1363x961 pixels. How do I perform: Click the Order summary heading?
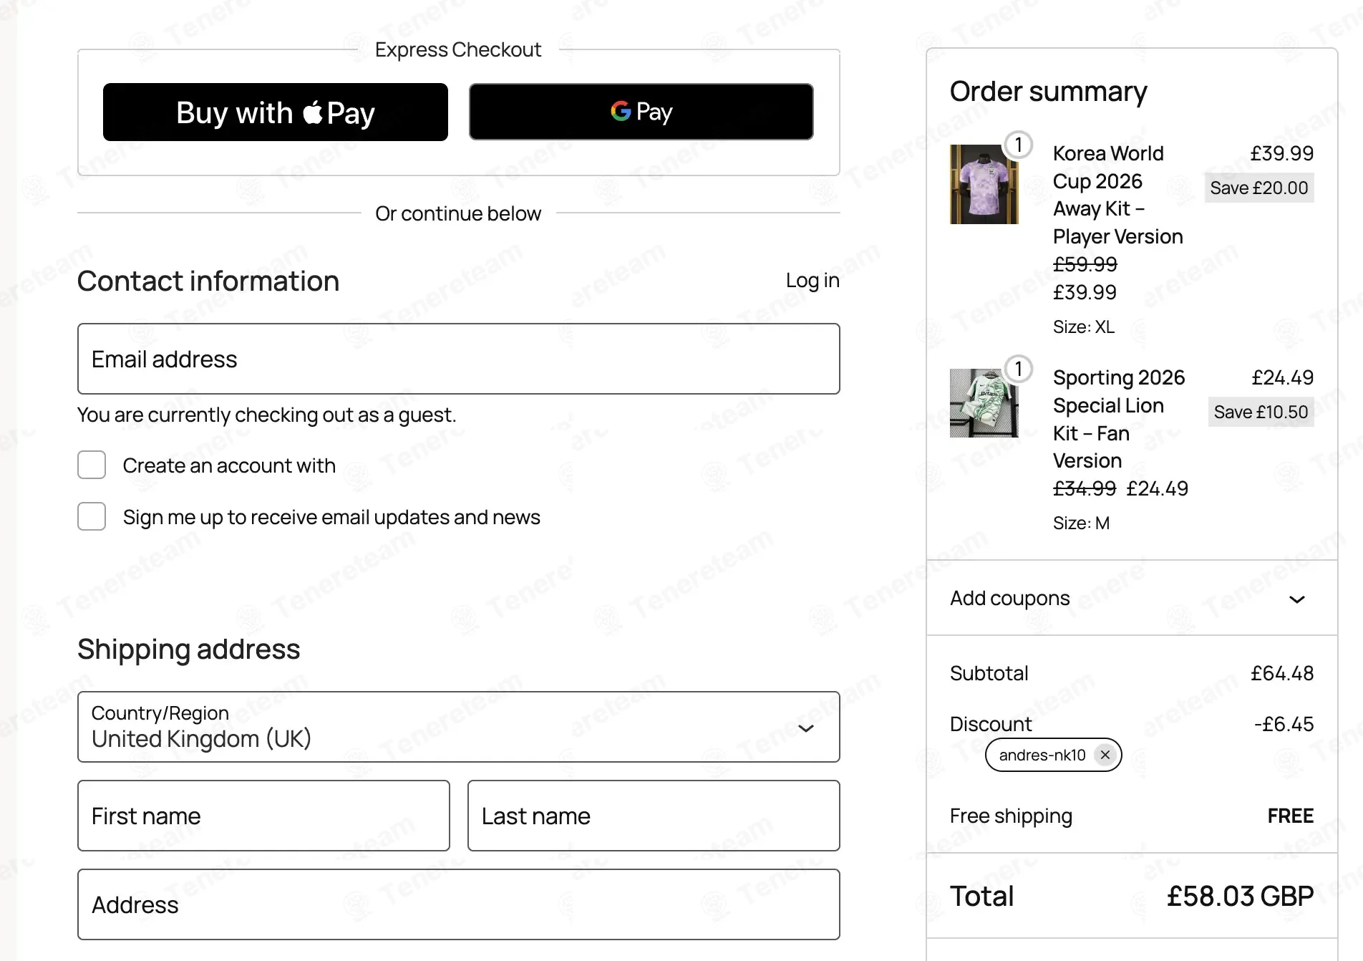point(1049,92)
